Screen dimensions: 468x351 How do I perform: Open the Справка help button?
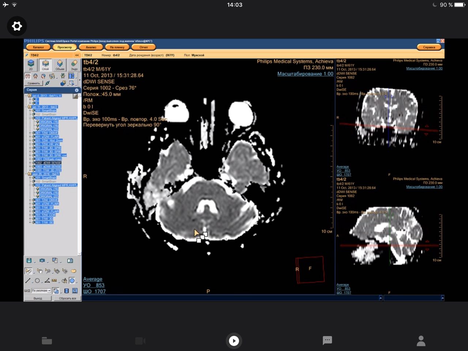[x=429, y=47]
